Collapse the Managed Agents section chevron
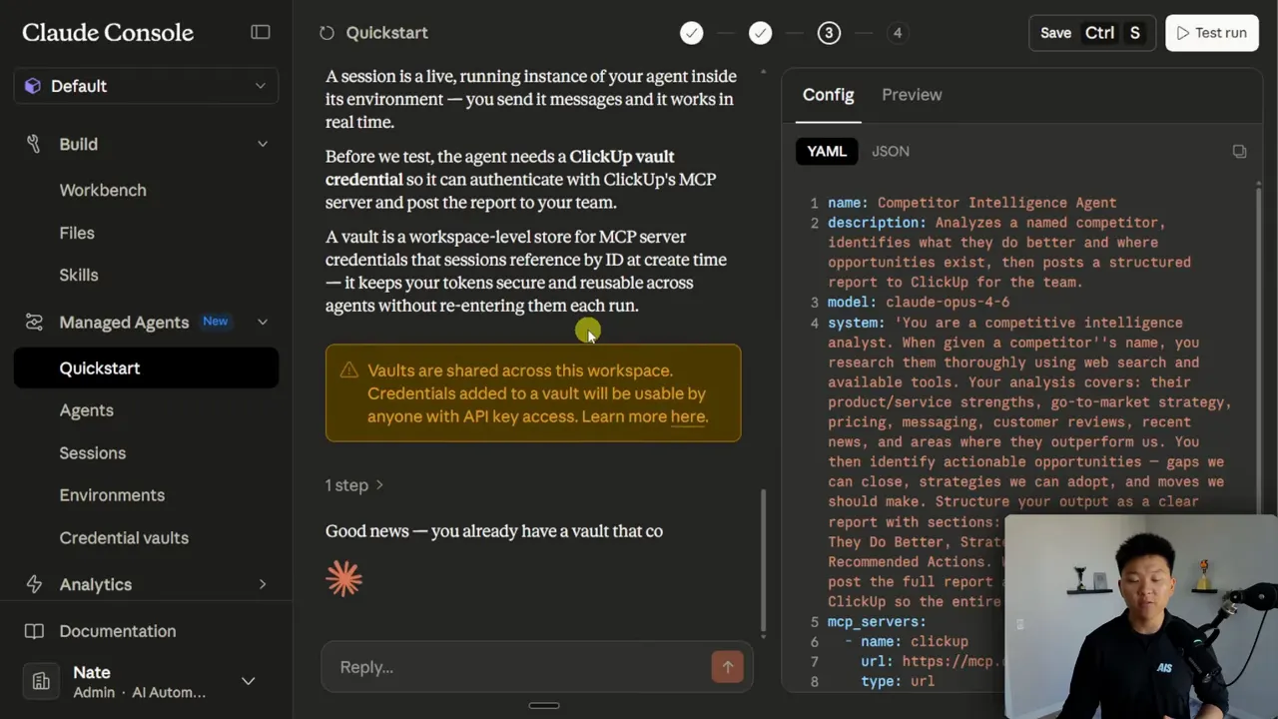The width and height of the screenshot is (1278, 719). point(263,322)
